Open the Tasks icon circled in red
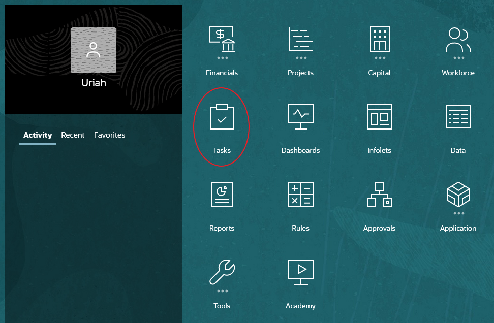This screenshot has height=323, width=494. tap(222, 117)
